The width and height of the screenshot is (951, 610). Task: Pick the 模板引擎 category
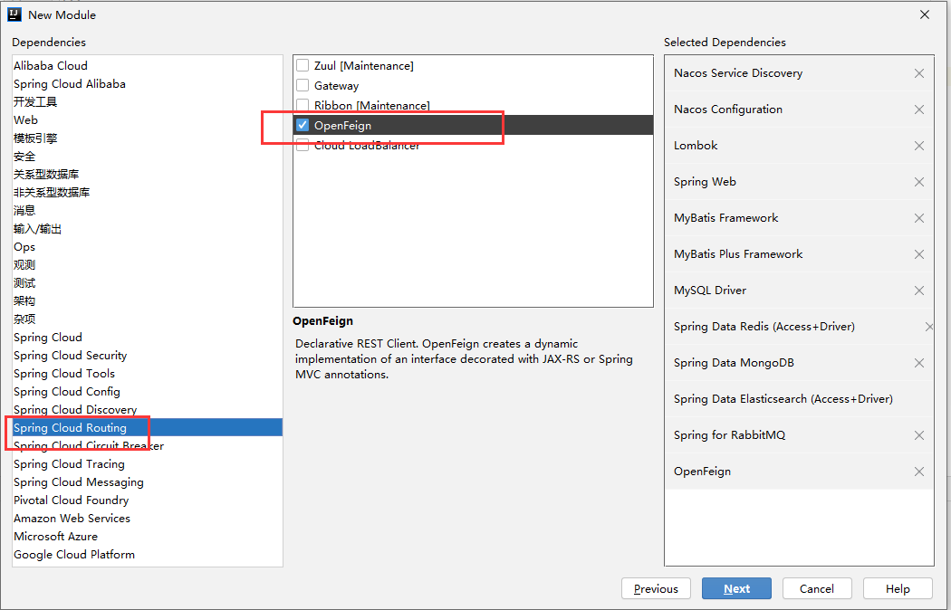point(148,138)
